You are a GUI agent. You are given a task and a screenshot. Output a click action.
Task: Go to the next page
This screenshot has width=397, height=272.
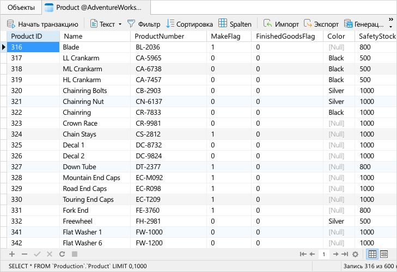point(335,254)
